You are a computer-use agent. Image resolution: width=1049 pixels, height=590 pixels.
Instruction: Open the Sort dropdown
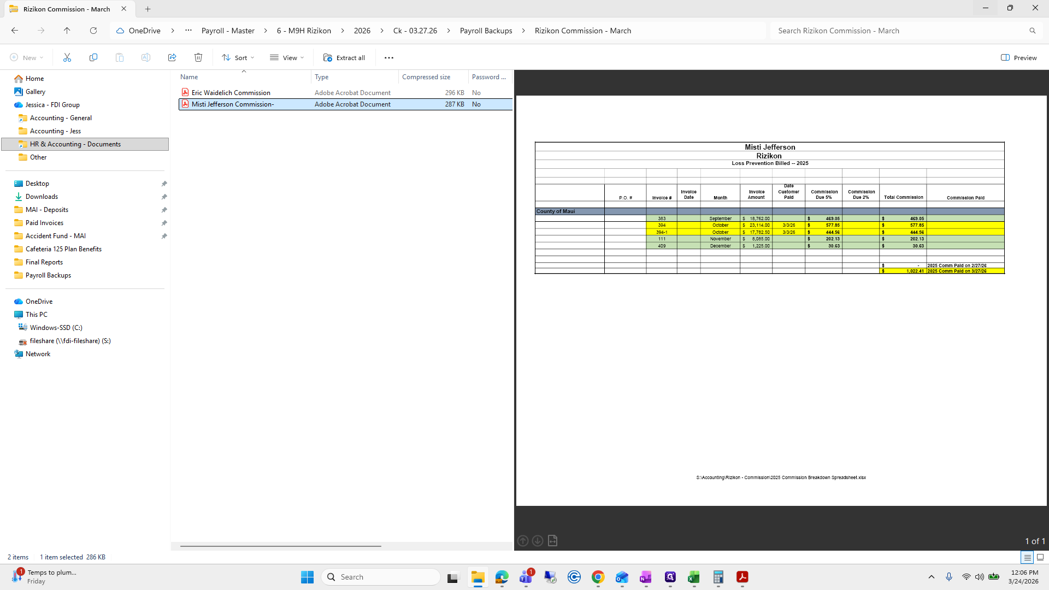pos(238,57)
